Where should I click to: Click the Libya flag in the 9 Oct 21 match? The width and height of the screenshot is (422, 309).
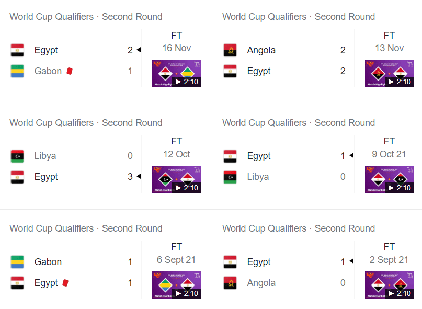click(x=230, y=177)
